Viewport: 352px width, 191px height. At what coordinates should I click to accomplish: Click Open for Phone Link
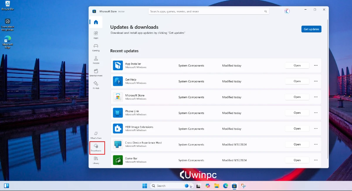(297, 113)
